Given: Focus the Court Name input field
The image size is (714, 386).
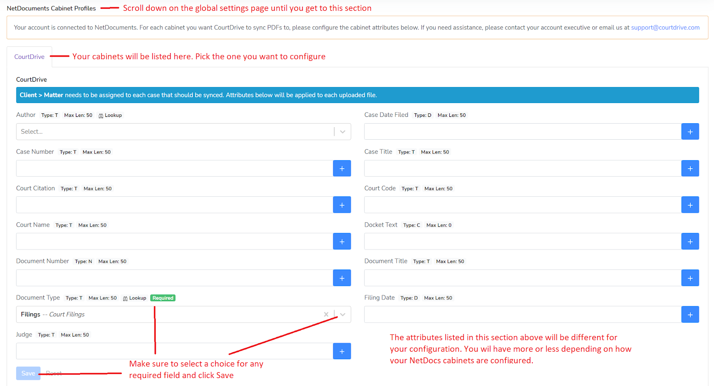Looking at the screenshot, I should point(175,241).
